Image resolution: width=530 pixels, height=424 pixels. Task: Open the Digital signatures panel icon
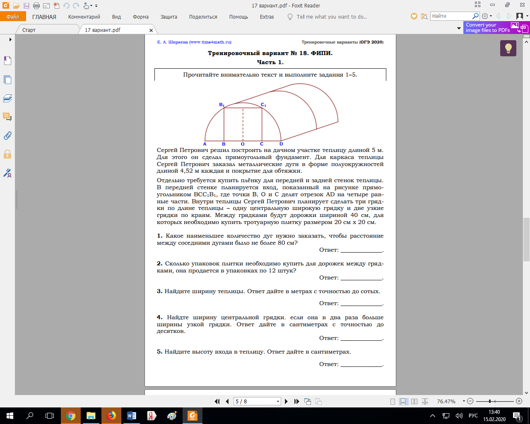[x=7, y=173]
